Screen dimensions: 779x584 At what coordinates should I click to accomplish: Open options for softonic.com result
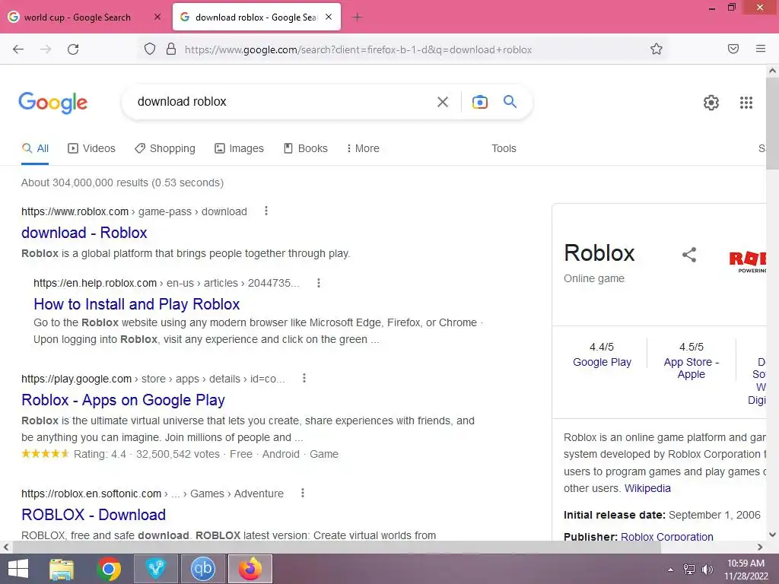click(303, 493)
